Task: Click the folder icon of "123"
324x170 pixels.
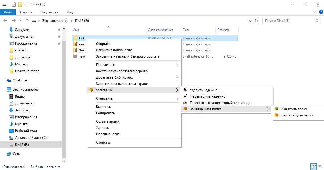Action: pos(75,38)
